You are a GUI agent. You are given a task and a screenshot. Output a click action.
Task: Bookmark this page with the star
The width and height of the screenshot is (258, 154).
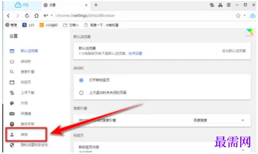(238, 15)
